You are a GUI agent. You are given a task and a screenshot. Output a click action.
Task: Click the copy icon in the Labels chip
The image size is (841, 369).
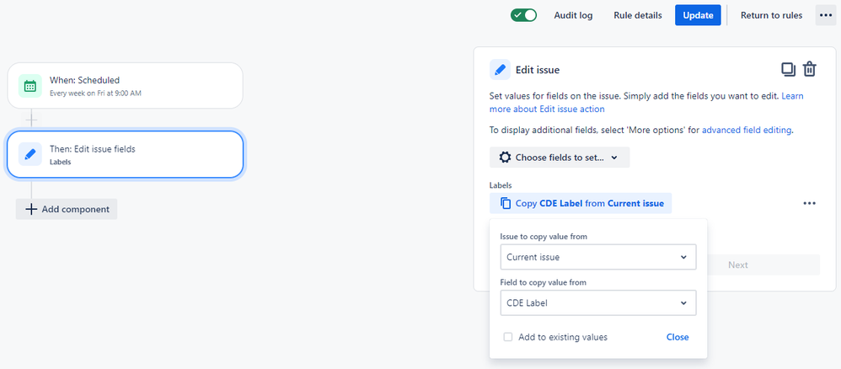pos(506,203)
